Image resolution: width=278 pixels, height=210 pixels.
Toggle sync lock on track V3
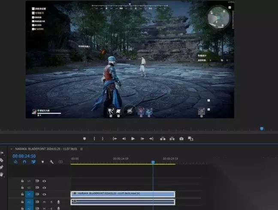(37, 181)
